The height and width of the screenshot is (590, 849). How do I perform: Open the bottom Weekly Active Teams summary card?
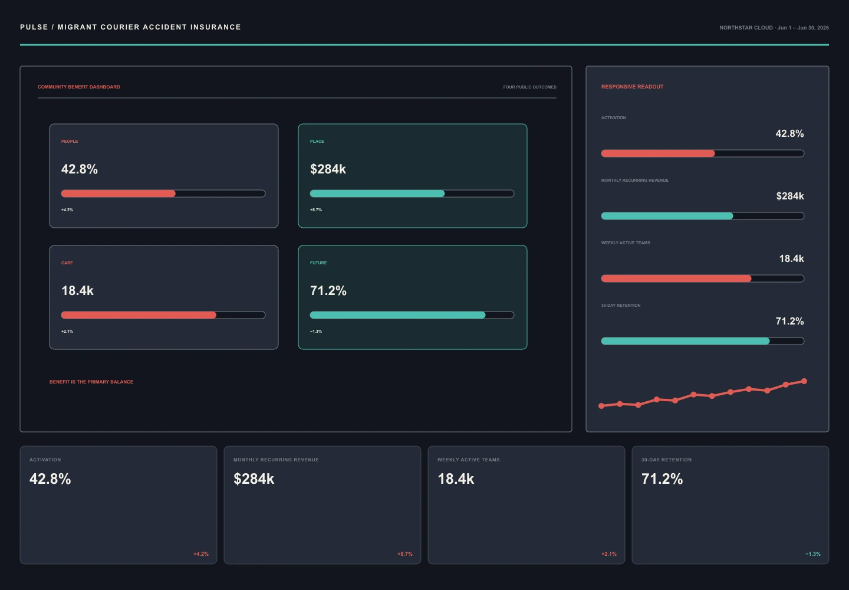click(x=526, y=505)
